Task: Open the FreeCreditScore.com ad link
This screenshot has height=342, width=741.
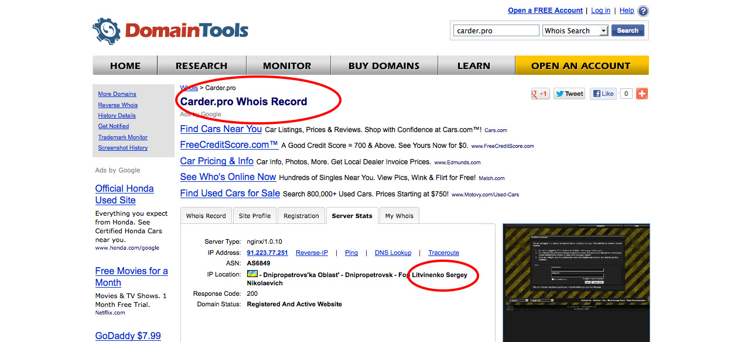Action: [x=229, y=145]
